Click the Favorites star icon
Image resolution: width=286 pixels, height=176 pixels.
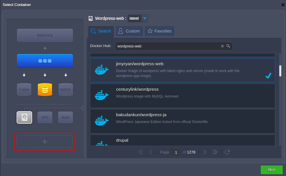coord(150,31)
